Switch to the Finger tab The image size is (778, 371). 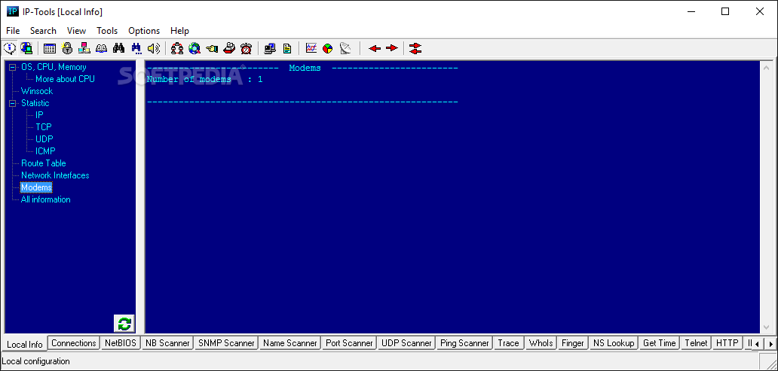573,342
